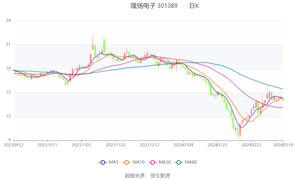Hide the MA10 line via its label
The width and height of the screenshot is (295, 179).
[138, 162]
